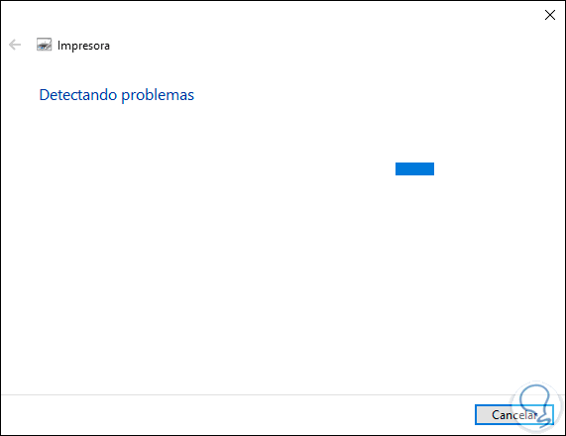Go back using the left arrow

point(15,45)
